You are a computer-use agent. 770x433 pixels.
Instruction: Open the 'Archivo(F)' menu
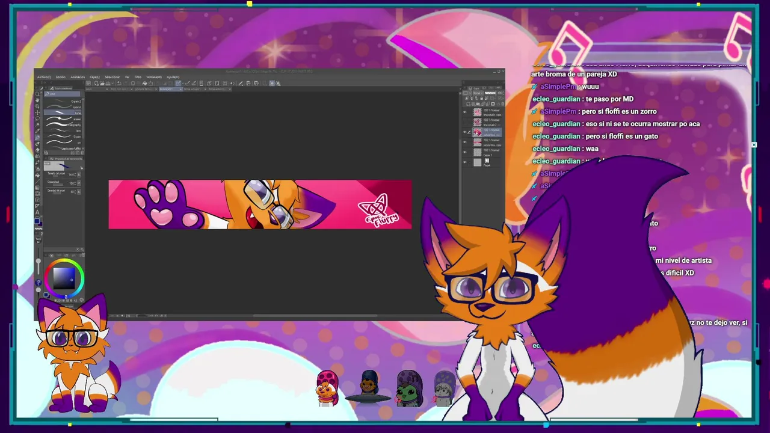[44, 77]
